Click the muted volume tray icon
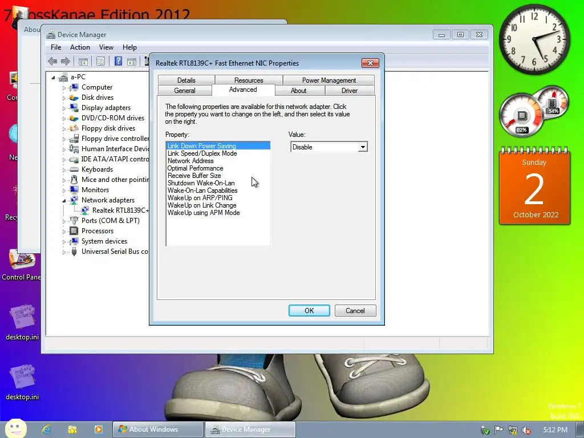 tap(526, 430)
